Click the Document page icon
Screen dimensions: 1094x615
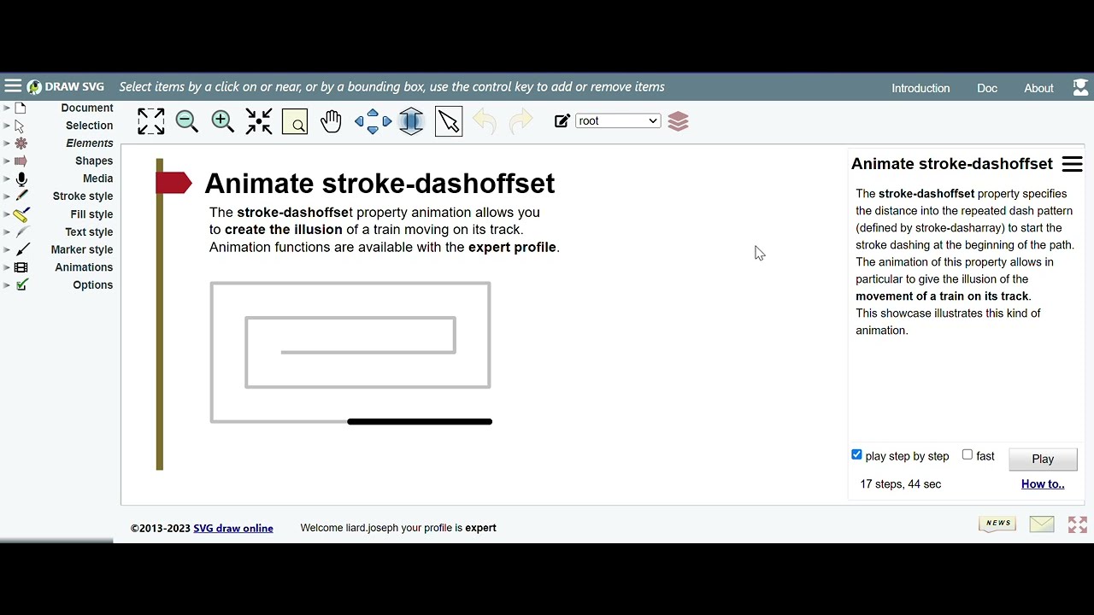(21, 108)
